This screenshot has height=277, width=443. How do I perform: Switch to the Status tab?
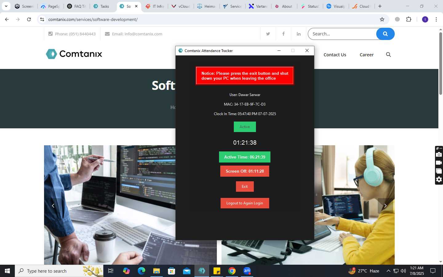tap(310, 6)
